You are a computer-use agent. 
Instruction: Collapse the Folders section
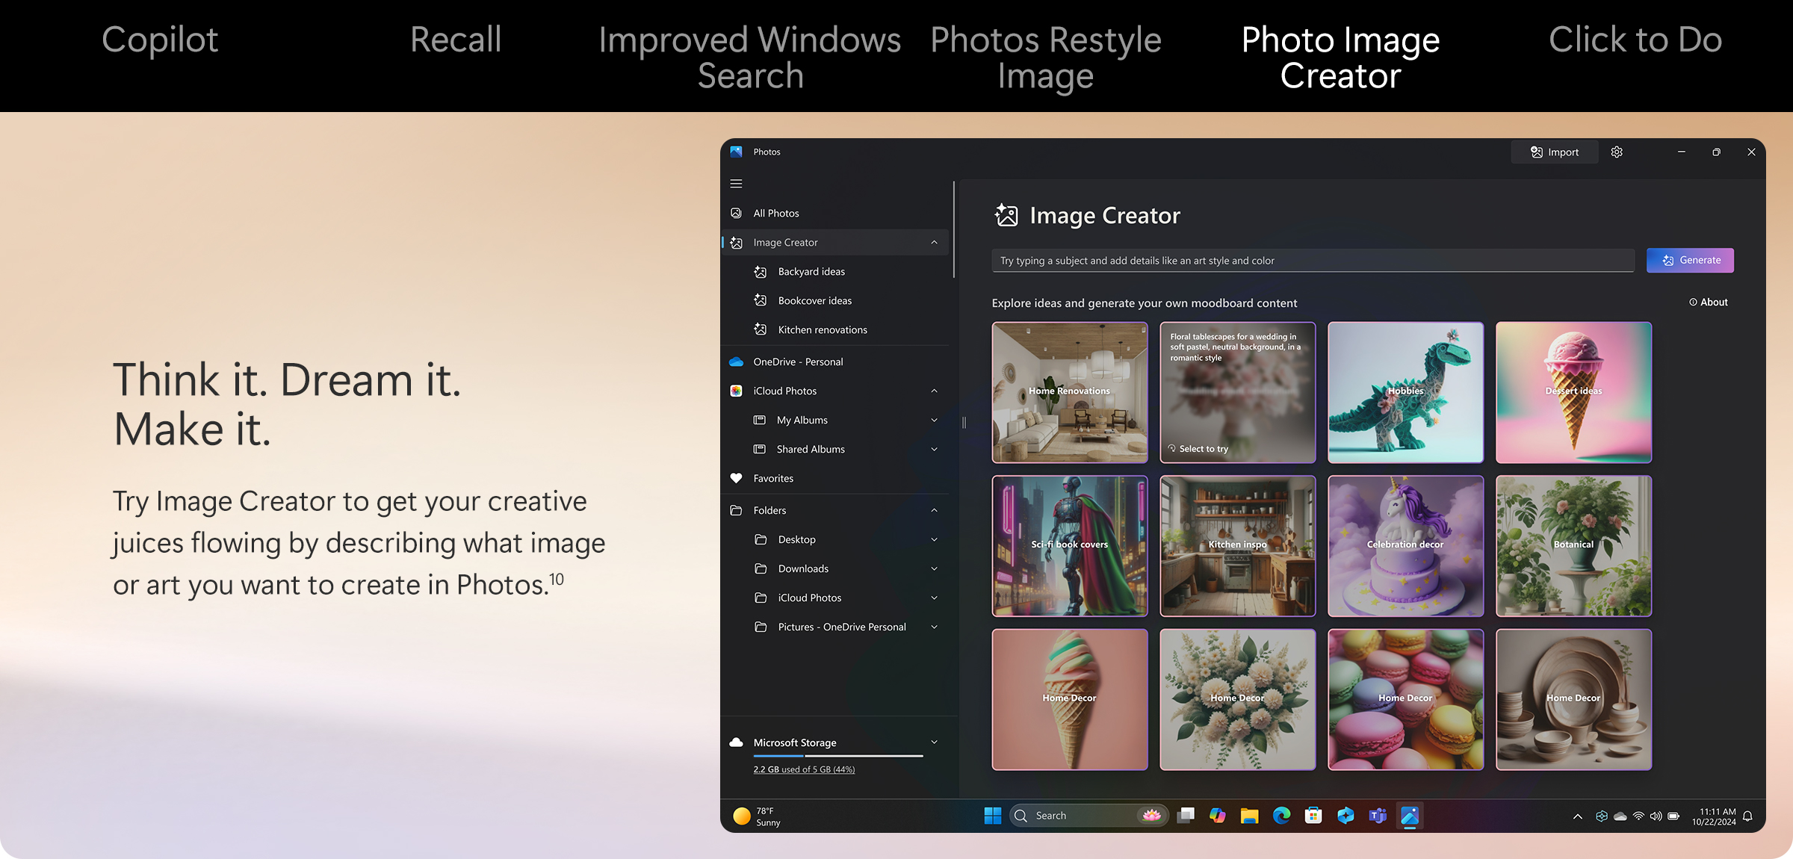(934, 511)
